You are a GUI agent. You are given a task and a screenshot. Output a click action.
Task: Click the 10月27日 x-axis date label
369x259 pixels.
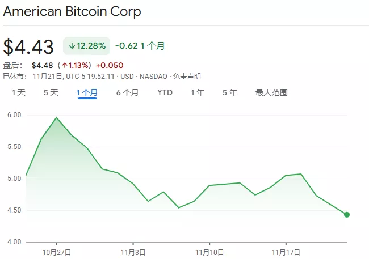coord(56,251)
